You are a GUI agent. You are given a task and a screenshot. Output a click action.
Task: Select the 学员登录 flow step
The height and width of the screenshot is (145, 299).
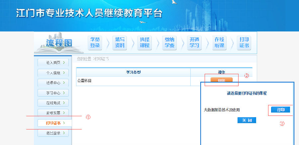(x=95, y=43)
